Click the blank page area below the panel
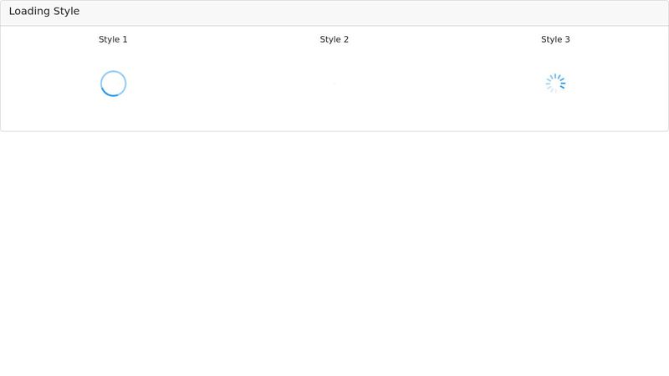Image resolution: width=669 pixels, height=376 pixels. pos(334,251)
